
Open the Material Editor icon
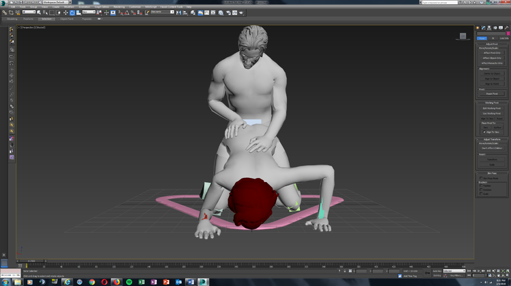221,13
